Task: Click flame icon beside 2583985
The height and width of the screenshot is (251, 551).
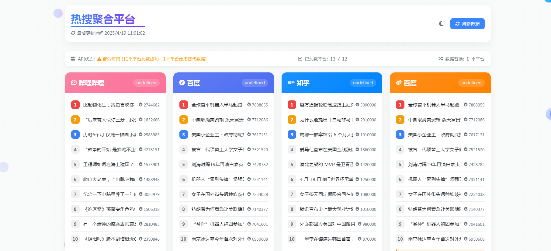Action: (140, 134)
